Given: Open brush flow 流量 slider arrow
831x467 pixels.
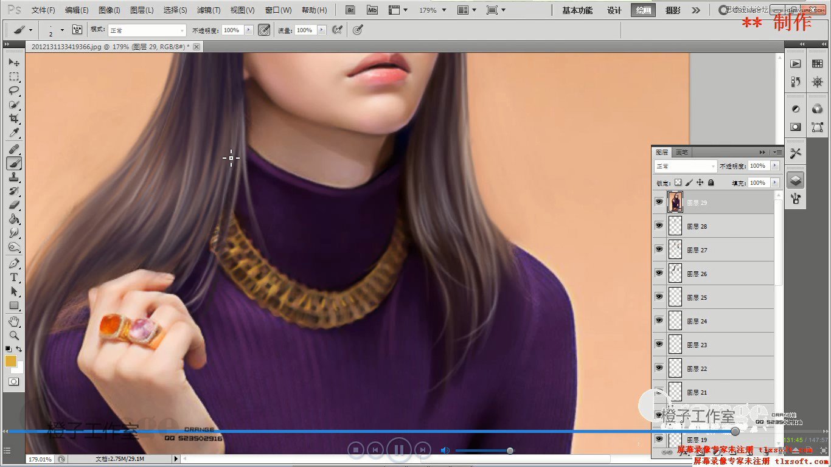Looking at the screenshot, I should pos(322,30).
